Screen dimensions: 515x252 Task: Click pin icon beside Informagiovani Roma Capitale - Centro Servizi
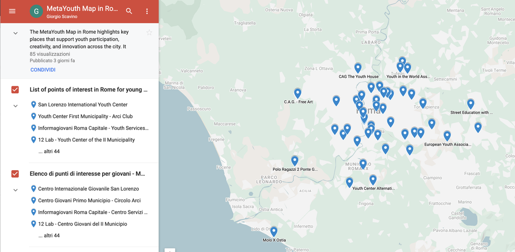[33, 212]
